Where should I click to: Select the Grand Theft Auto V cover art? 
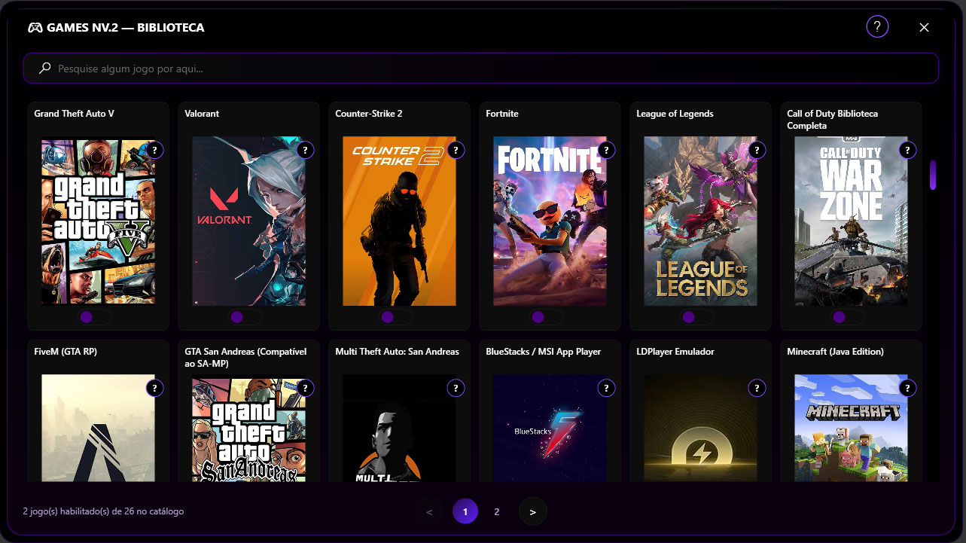[x=99, y=221]
